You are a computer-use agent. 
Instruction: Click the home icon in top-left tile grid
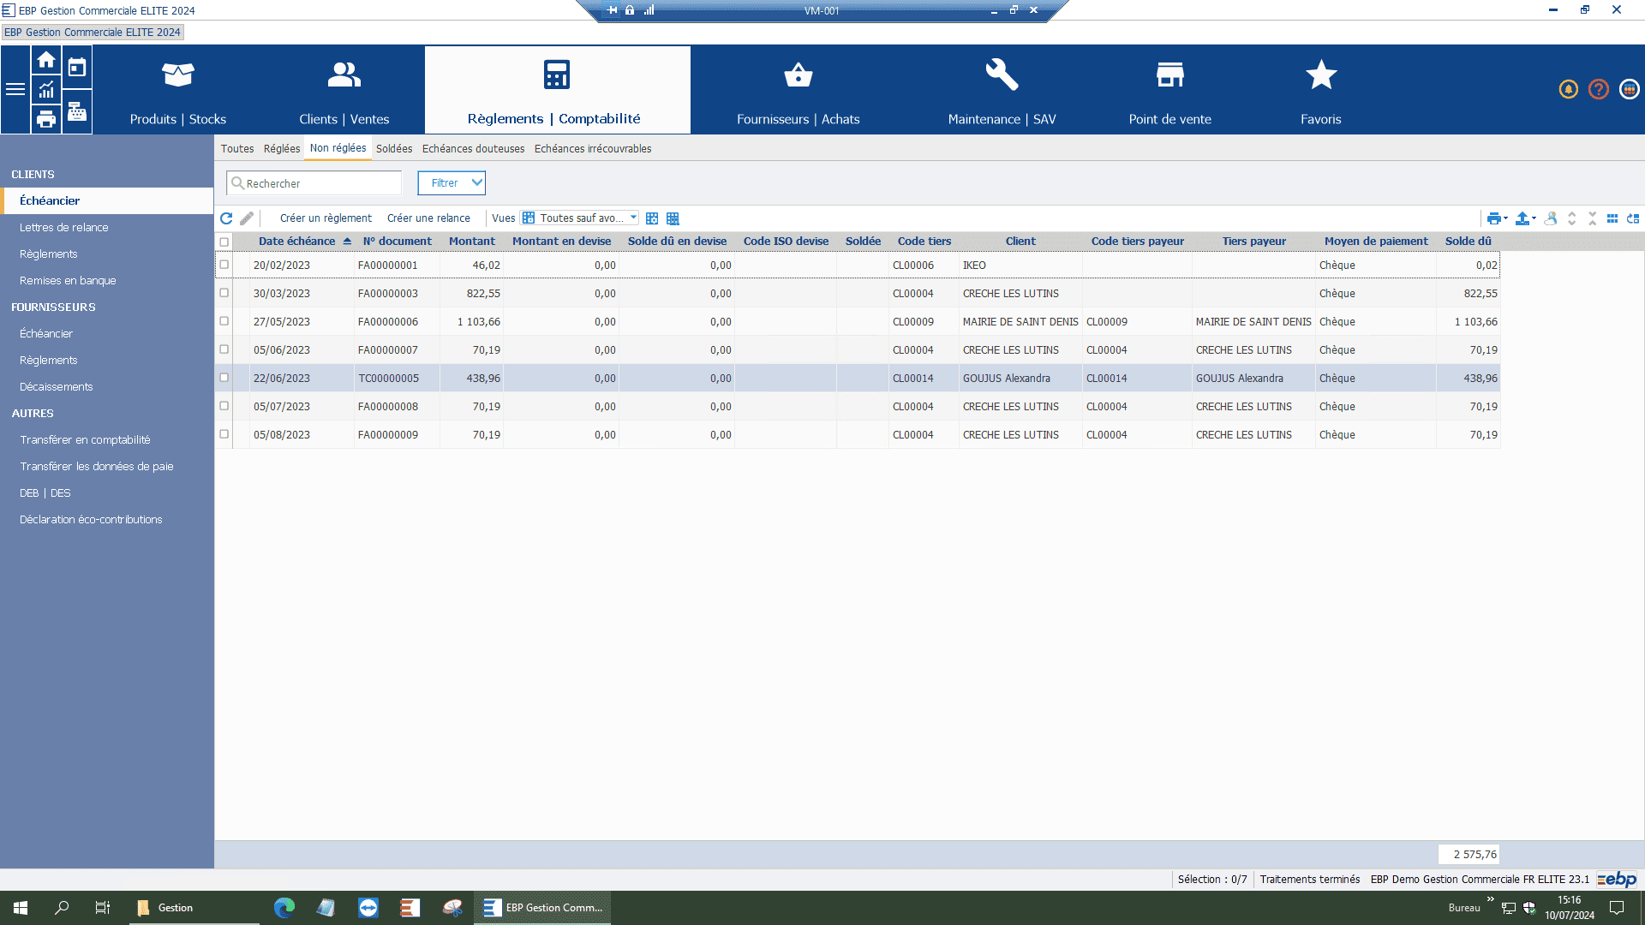[x=46, y=61]
